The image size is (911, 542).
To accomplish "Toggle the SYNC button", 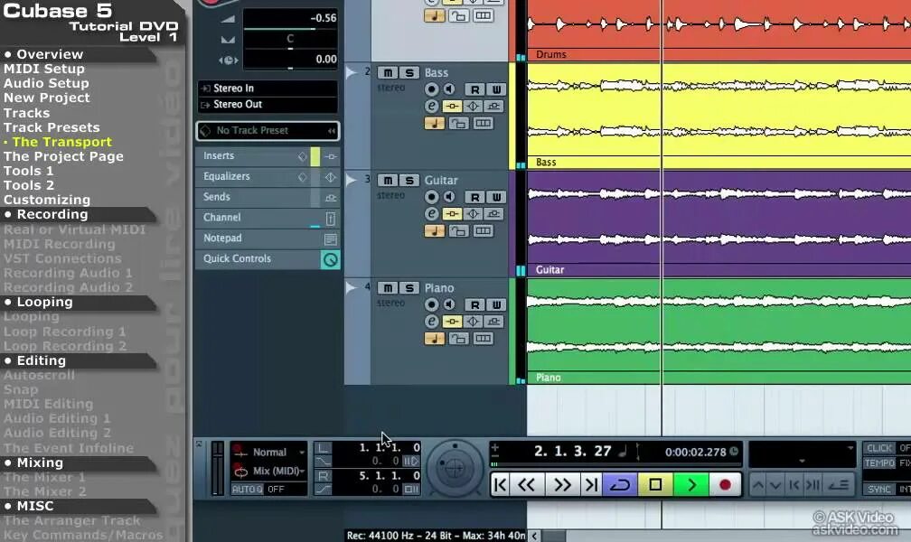I will (x=879, y=489).
